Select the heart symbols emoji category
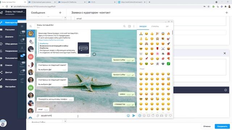Viewport: 232px width, 130px height. 170,116
